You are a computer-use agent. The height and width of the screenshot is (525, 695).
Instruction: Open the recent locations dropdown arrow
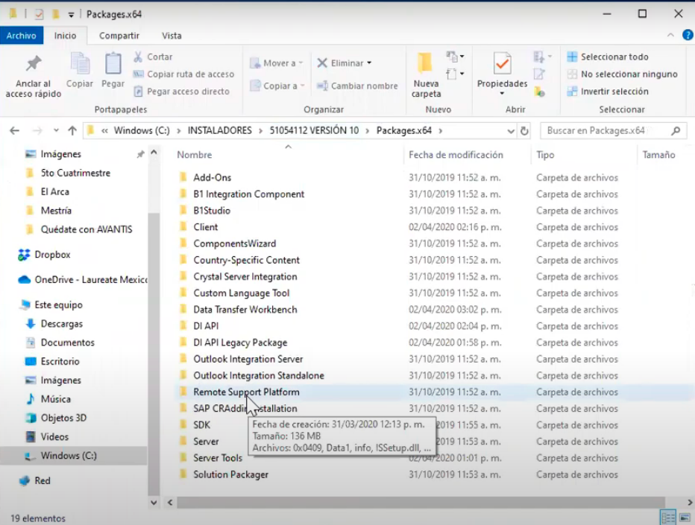coord(56,130)
